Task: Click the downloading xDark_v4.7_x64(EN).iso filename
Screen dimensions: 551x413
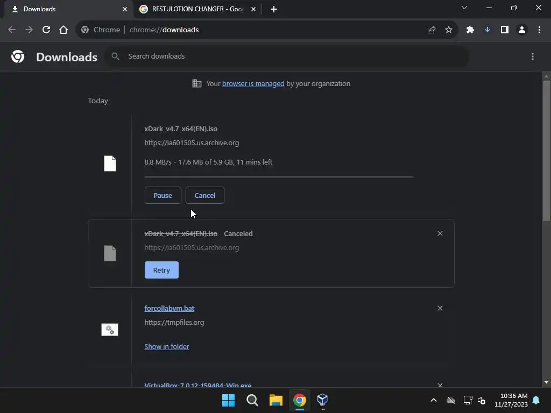Action: (x=181, y=129)
